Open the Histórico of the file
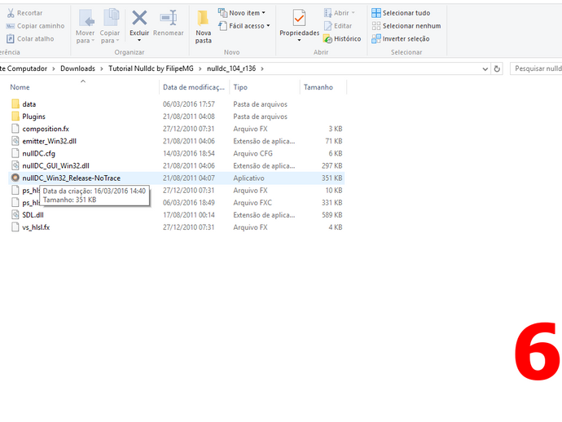This screenshot has height=422, width=562. click(342, 39)
